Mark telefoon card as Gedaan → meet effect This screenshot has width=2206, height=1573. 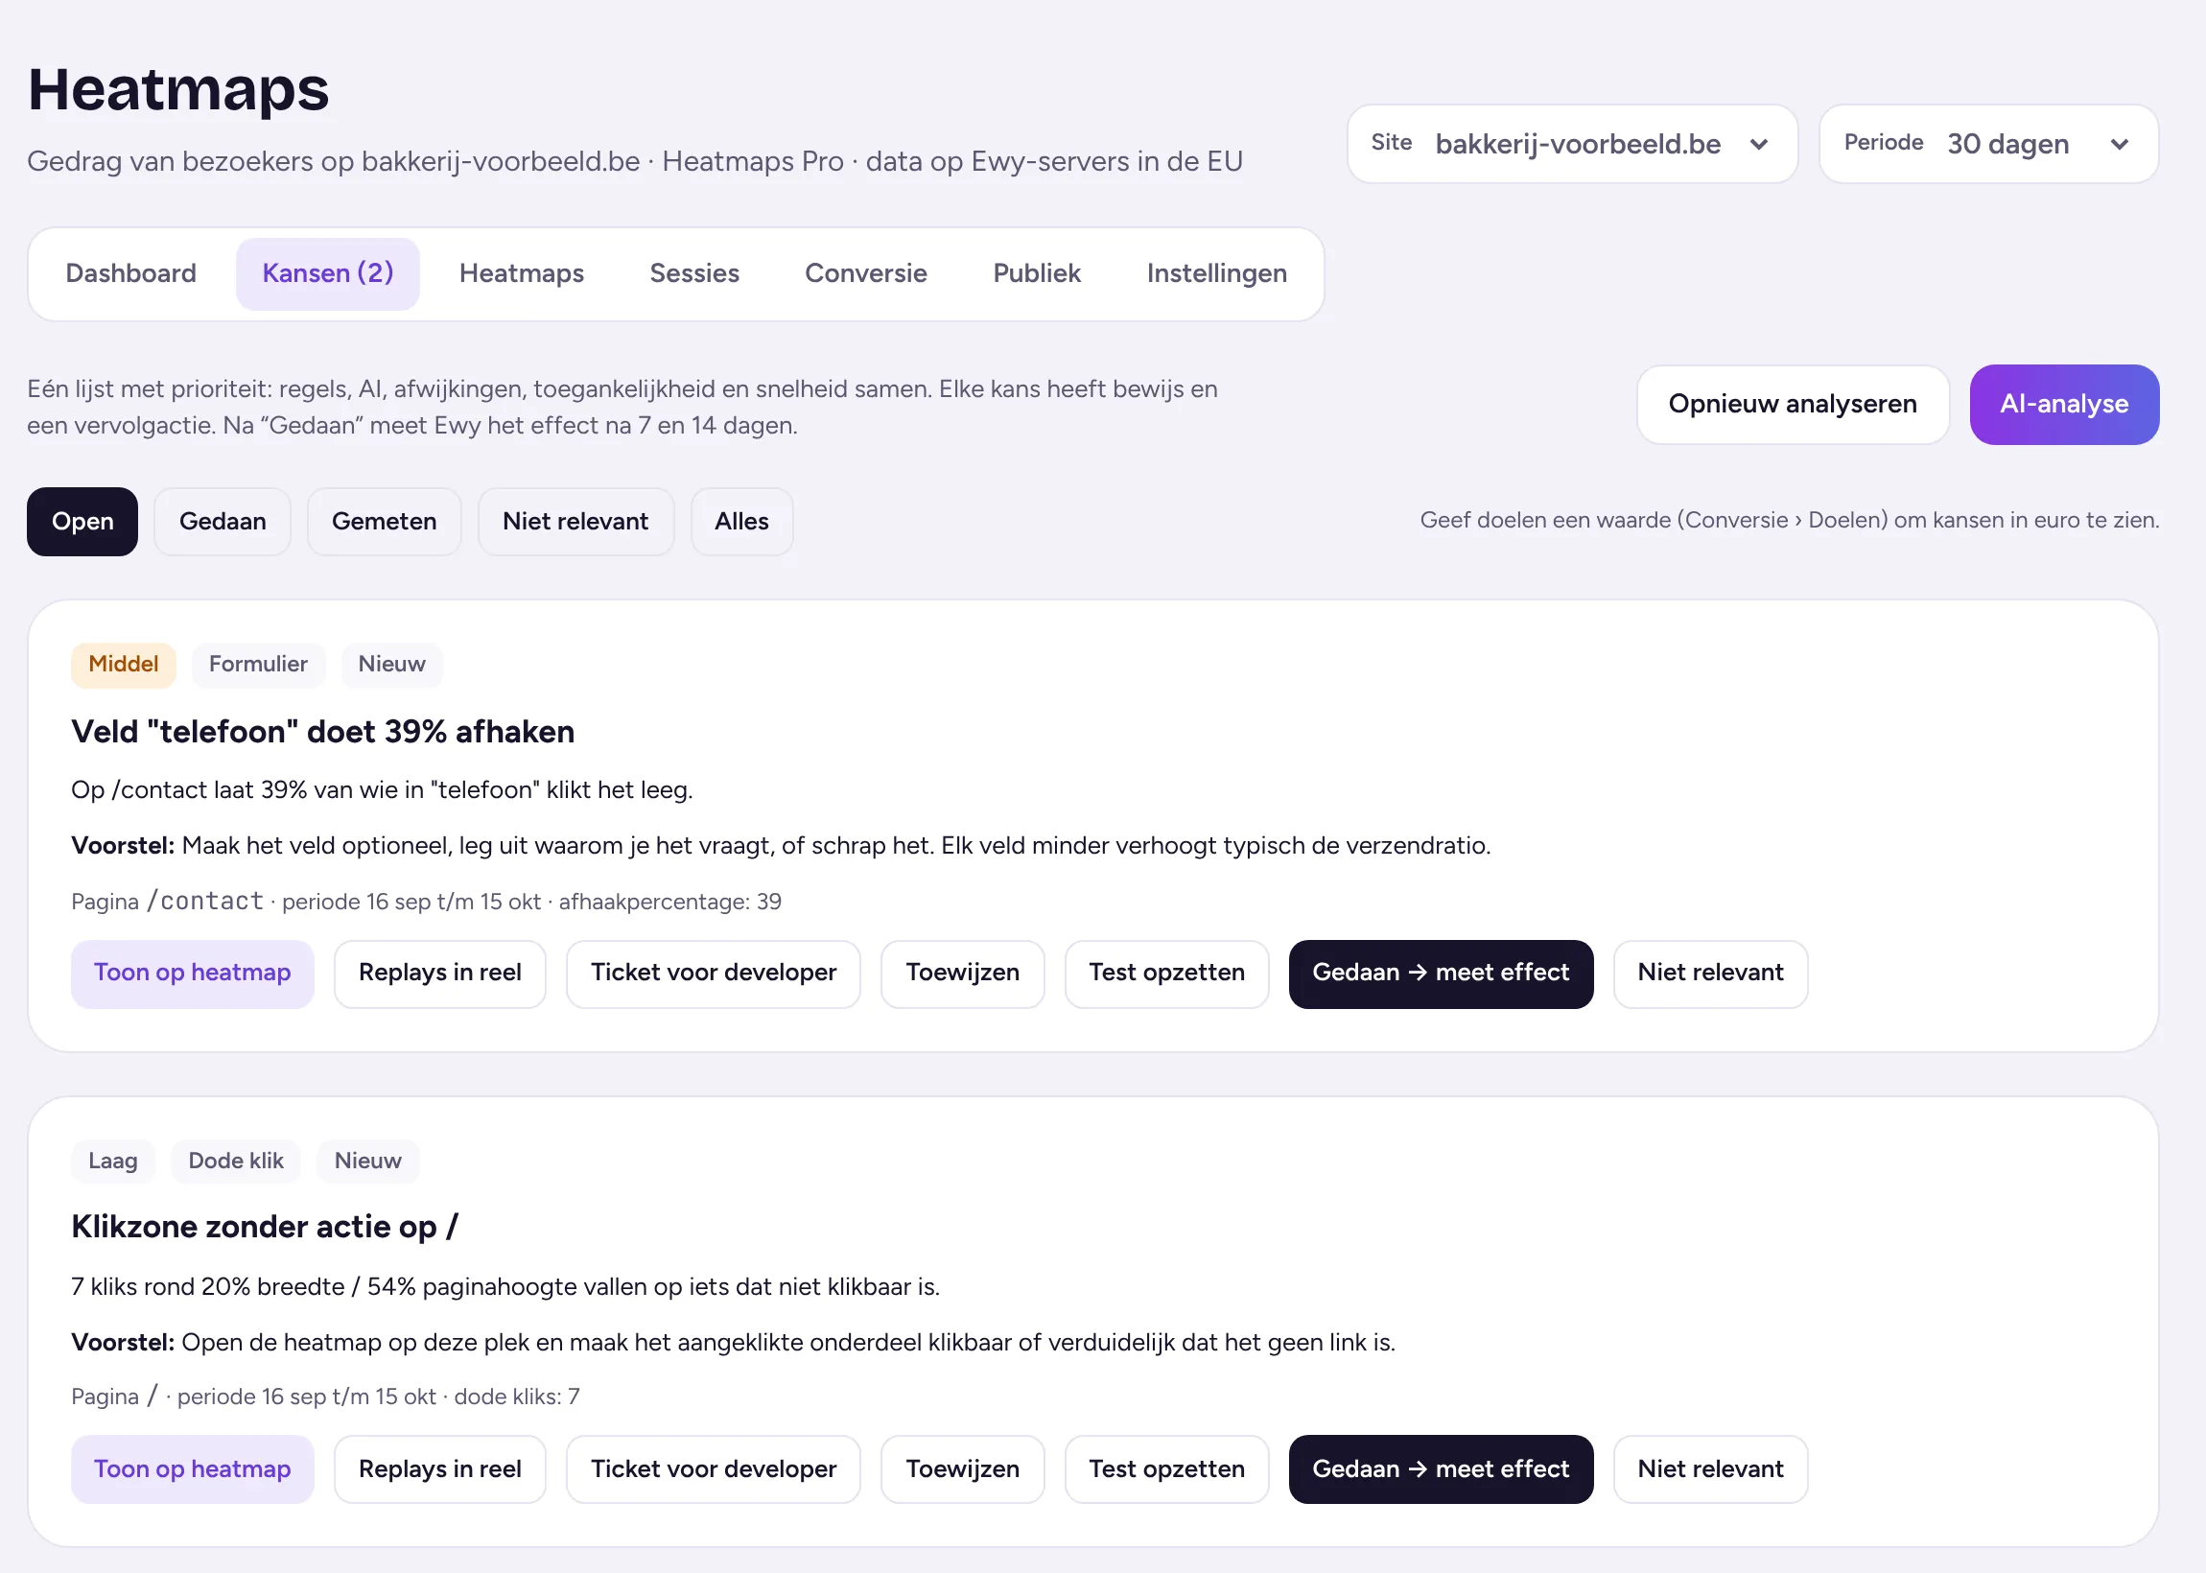tap(1440, 974)
